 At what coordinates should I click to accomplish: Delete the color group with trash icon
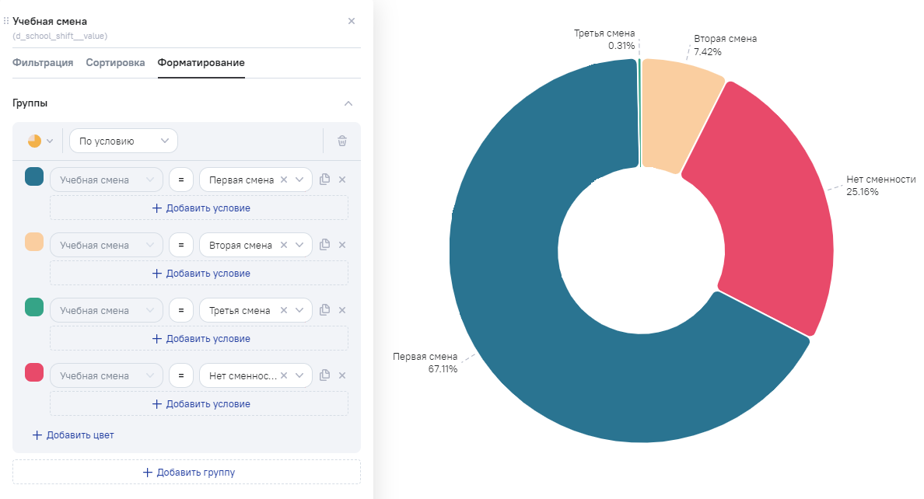coord(341,141)
